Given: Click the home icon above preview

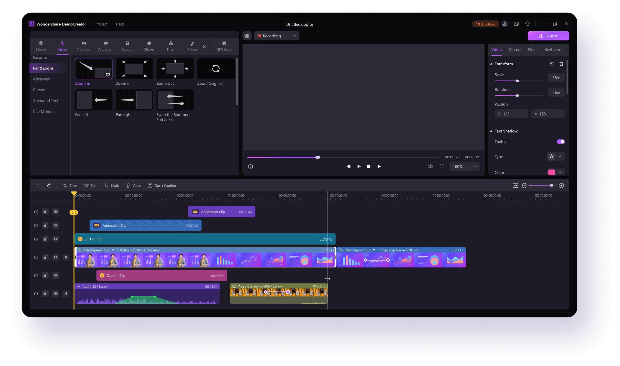Looking at the screenshot, I should click(x=247, y=36).
